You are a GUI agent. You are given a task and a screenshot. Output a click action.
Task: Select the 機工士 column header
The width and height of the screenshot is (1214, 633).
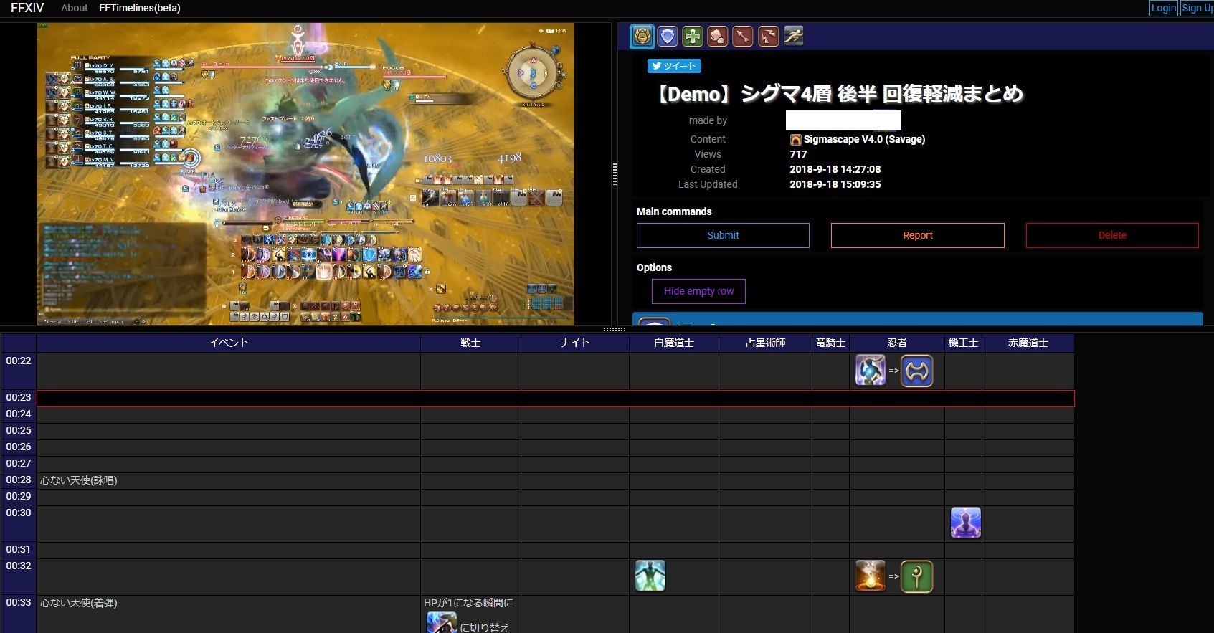point(963,343)
